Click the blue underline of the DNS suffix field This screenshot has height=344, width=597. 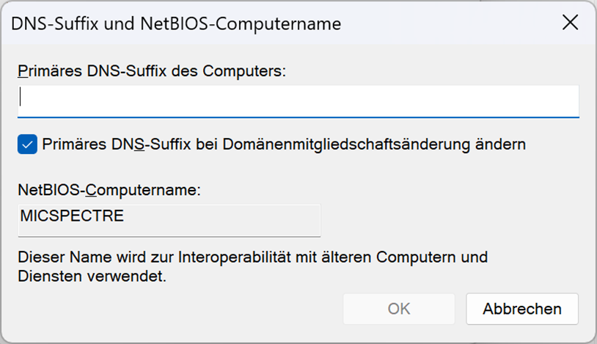[298, 117]
